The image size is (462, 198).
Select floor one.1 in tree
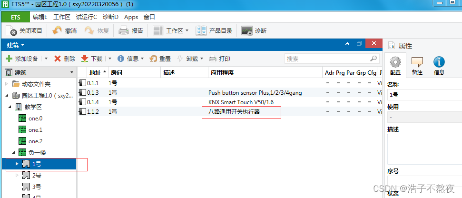click(30, 130)
